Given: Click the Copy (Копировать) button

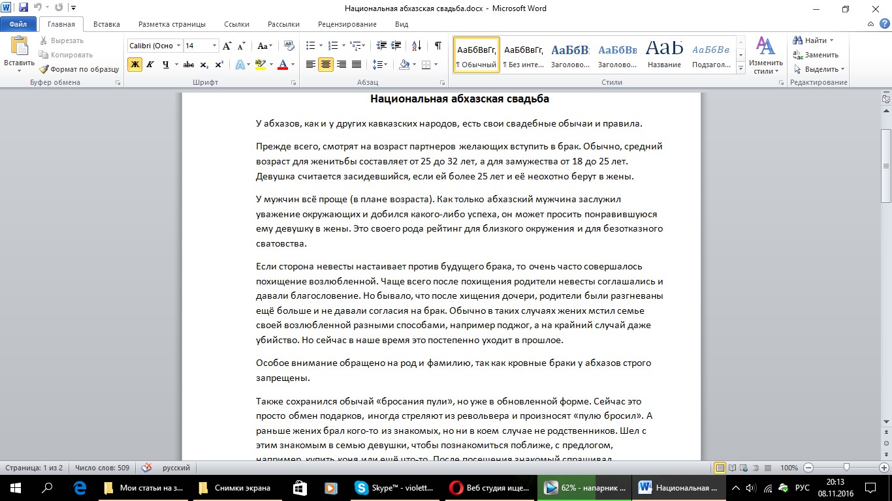Looking at the screenshot, I should (x=66, y=55).
